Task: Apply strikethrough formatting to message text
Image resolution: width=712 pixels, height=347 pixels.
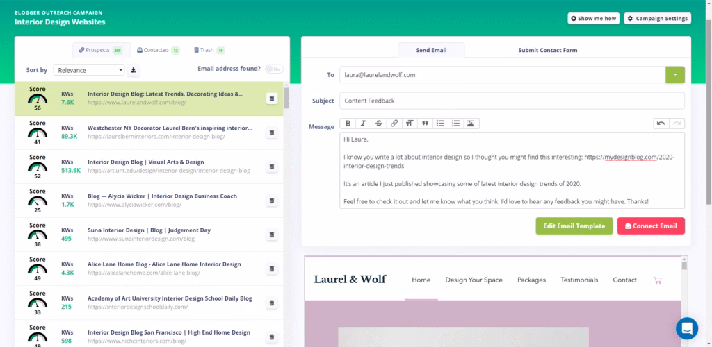Action: (378, 124)
